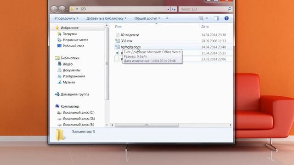Viewport: 294px width, 165px height.
Task: Click the 82 видео.txt file icon
Action: point(118,35)
